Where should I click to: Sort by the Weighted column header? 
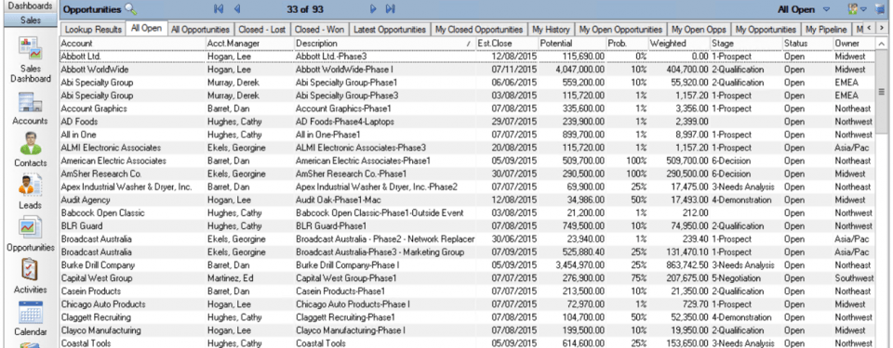pyautogui.click(x=679, y=44)
